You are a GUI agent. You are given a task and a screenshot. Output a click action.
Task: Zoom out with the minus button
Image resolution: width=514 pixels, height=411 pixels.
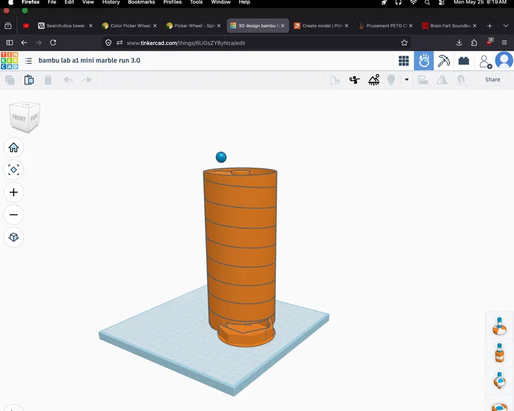coord(13,215)
